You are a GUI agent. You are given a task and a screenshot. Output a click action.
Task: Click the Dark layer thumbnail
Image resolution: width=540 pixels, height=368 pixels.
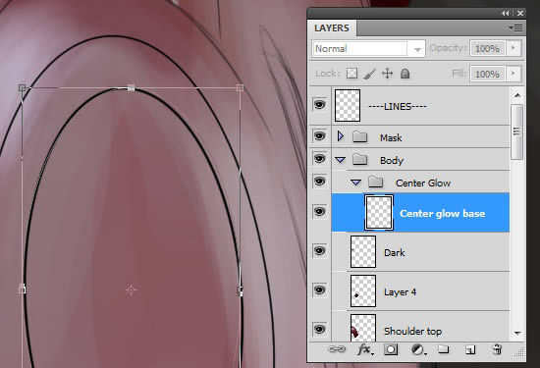[363, 251]
